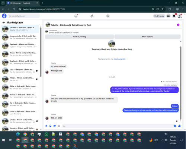Open the Facebook Home icon
The image size is (186, 149).
pyautogui.click(x=76, y=16)
